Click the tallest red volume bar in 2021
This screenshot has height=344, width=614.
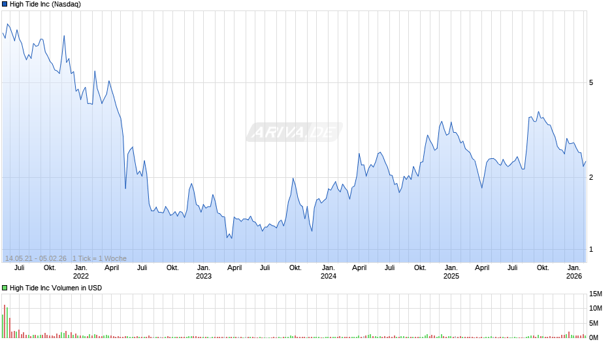[x=5, y=321]
